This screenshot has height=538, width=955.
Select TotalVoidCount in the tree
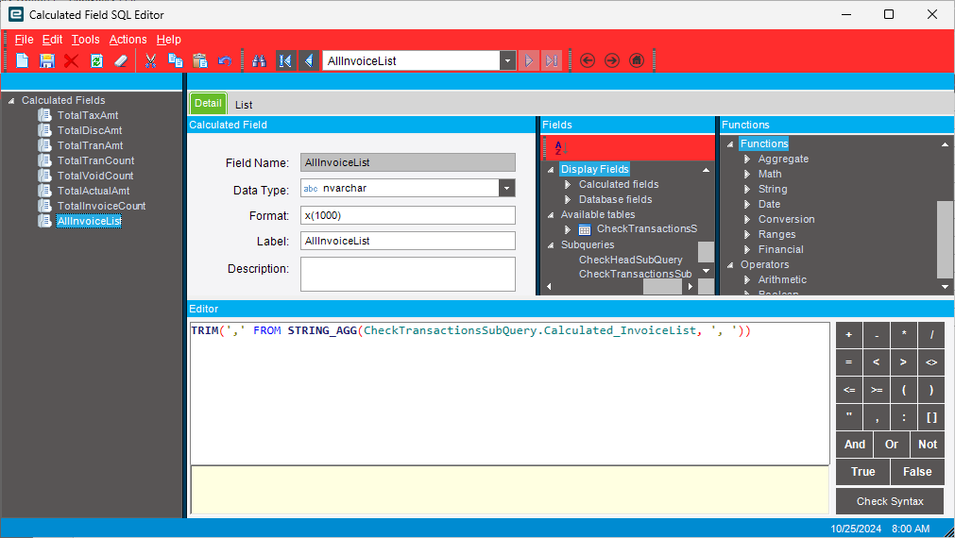tap(95, 176)
